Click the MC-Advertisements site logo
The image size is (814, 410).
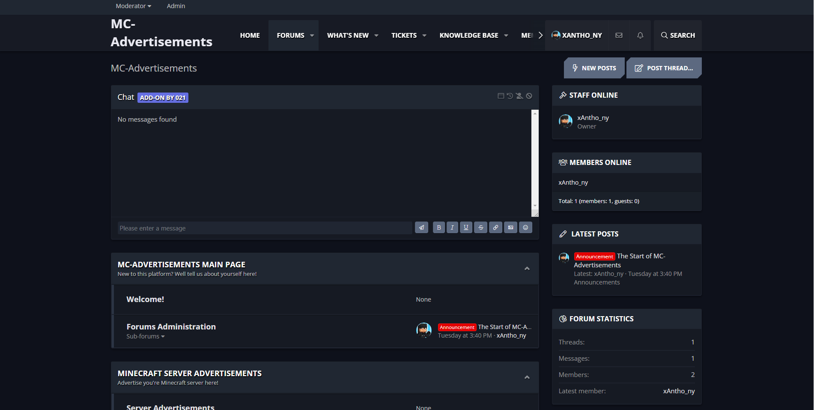(161, 33)
